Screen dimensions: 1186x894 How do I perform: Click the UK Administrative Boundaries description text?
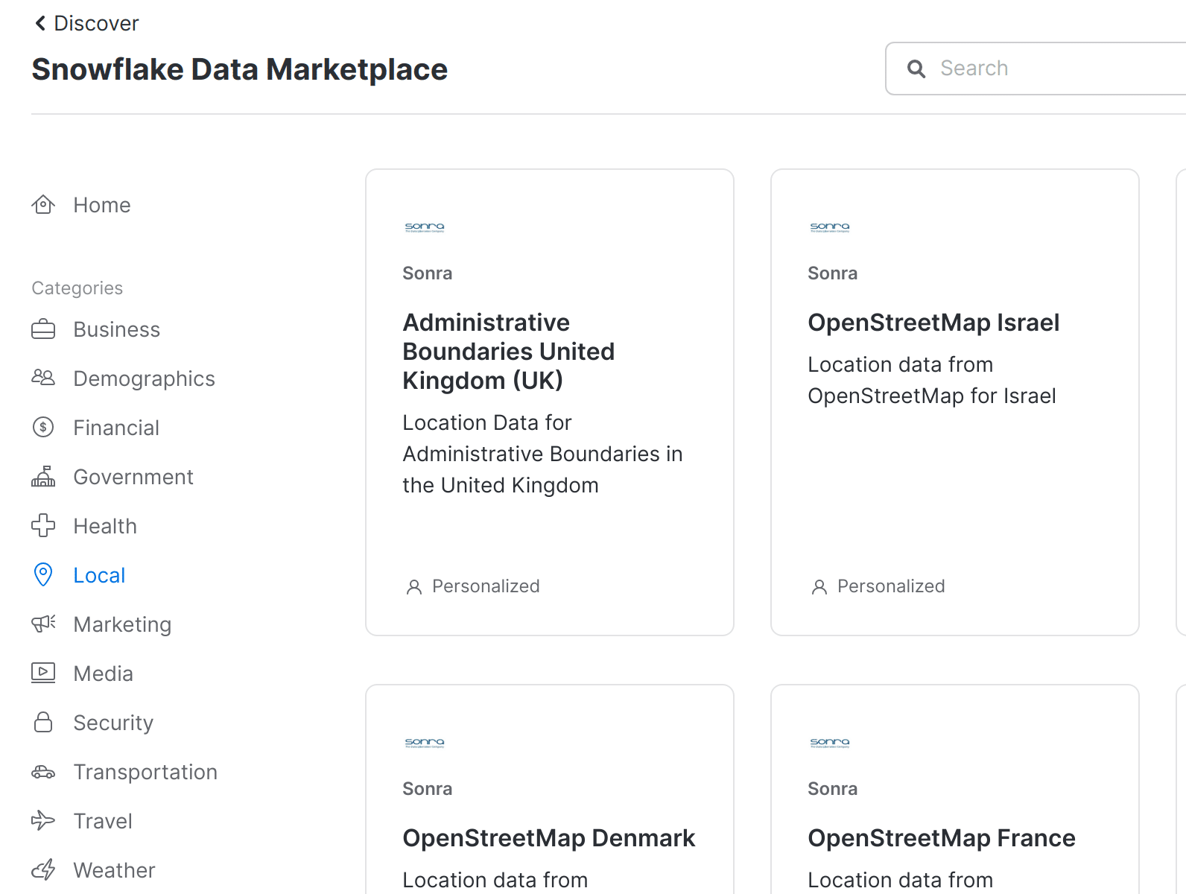click(543, 454)
